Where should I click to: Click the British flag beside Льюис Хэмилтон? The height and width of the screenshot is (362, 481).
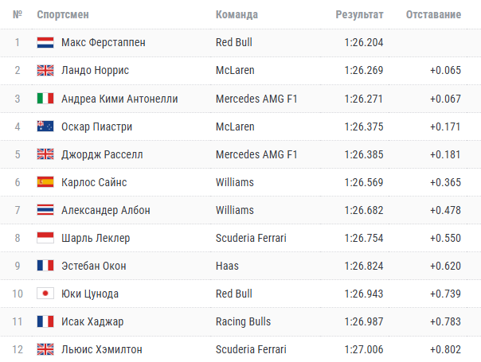click(x=45, y=349)
